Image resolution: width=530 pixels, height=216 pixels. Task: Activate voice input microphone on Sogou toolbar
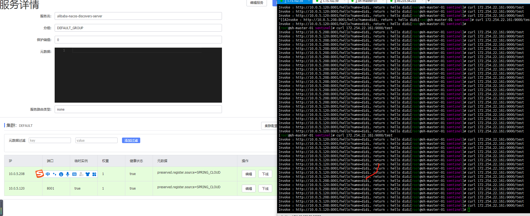[68, 174]
